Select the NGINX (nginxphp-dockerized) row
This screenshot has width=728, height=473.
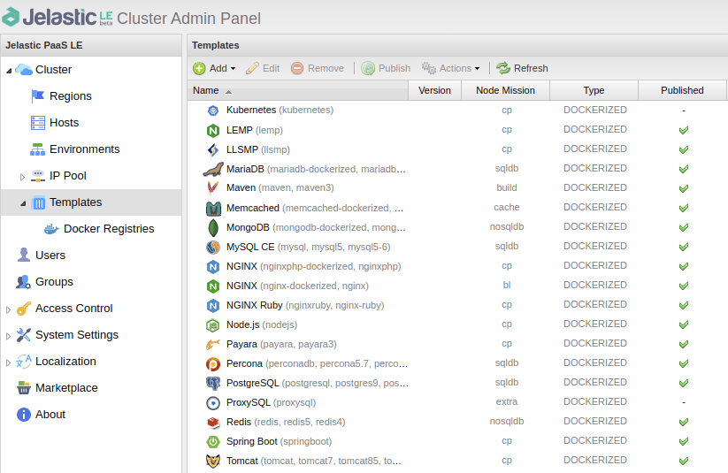(457, 266)
